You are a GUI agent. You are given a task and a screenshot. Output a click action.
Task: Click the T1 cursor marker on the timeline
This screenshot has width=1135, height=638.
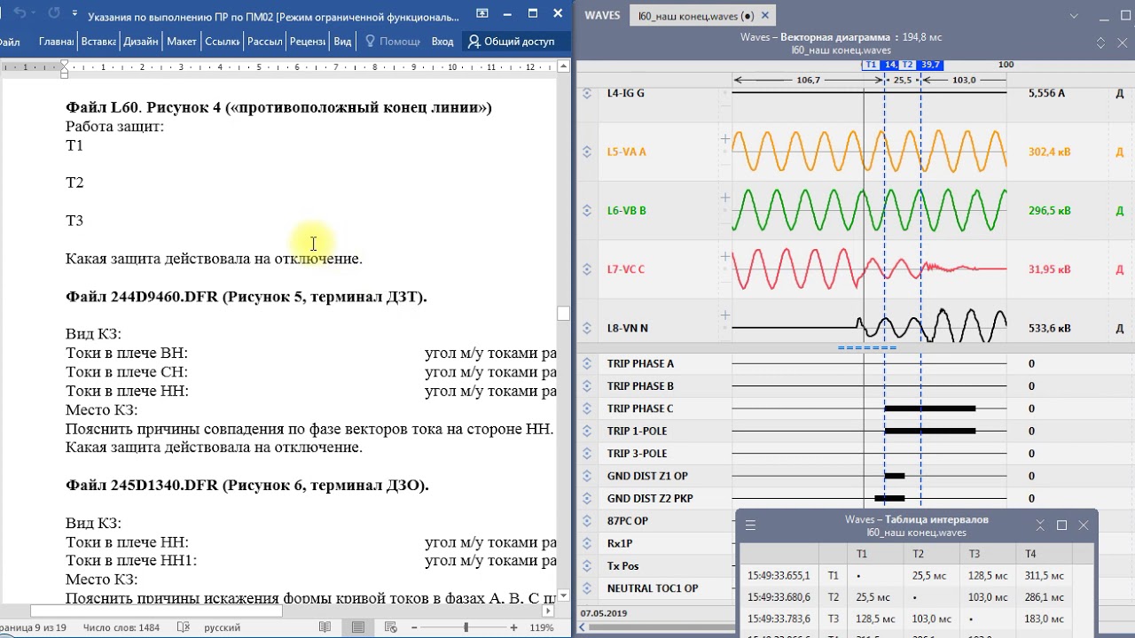[871, 65]
